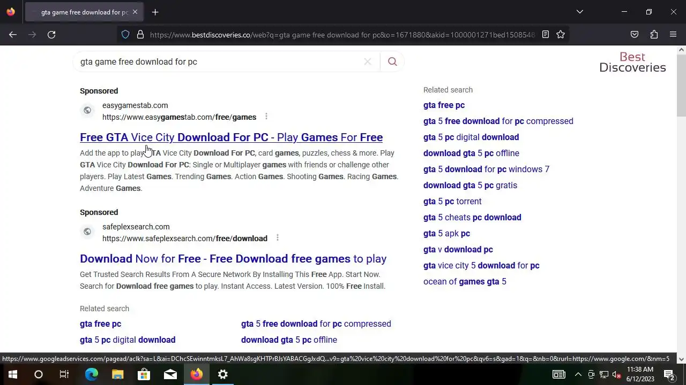Open bottom gta 5 pc digital download
686x385 pixels.
pos(128,340)
